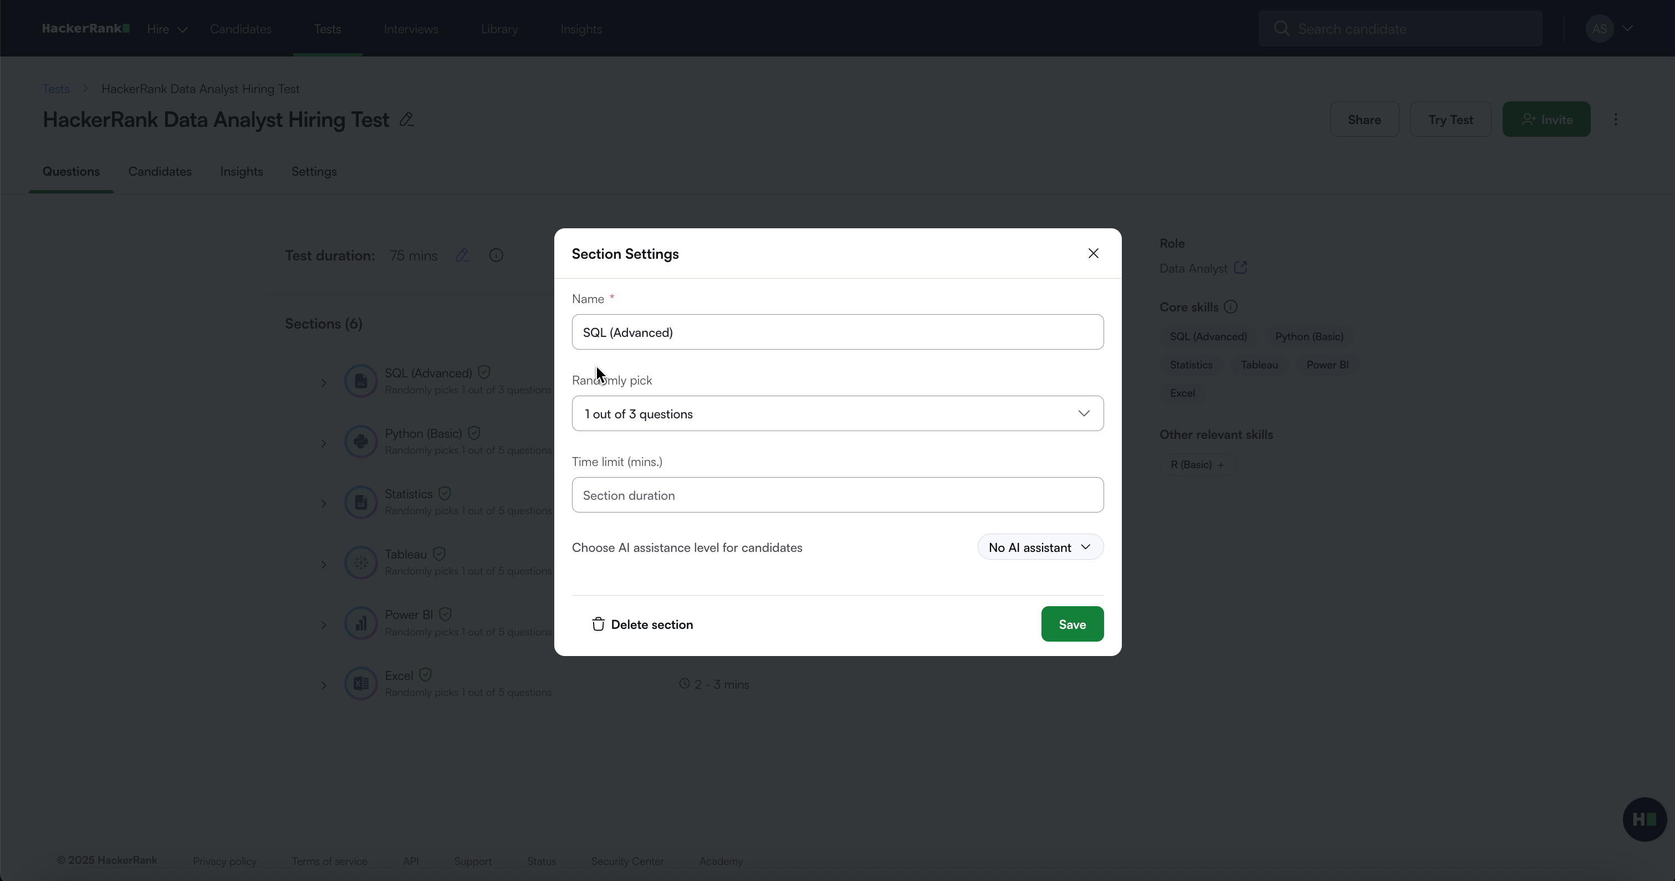The height and width of the screenshot is (881, 1675).
Task: Click the Test duration info icon
Action: (496, 255)
